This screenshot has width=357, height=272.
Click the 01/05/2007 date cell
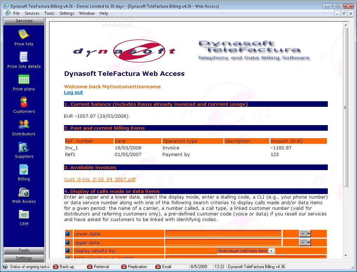click(x=128, y=154)
